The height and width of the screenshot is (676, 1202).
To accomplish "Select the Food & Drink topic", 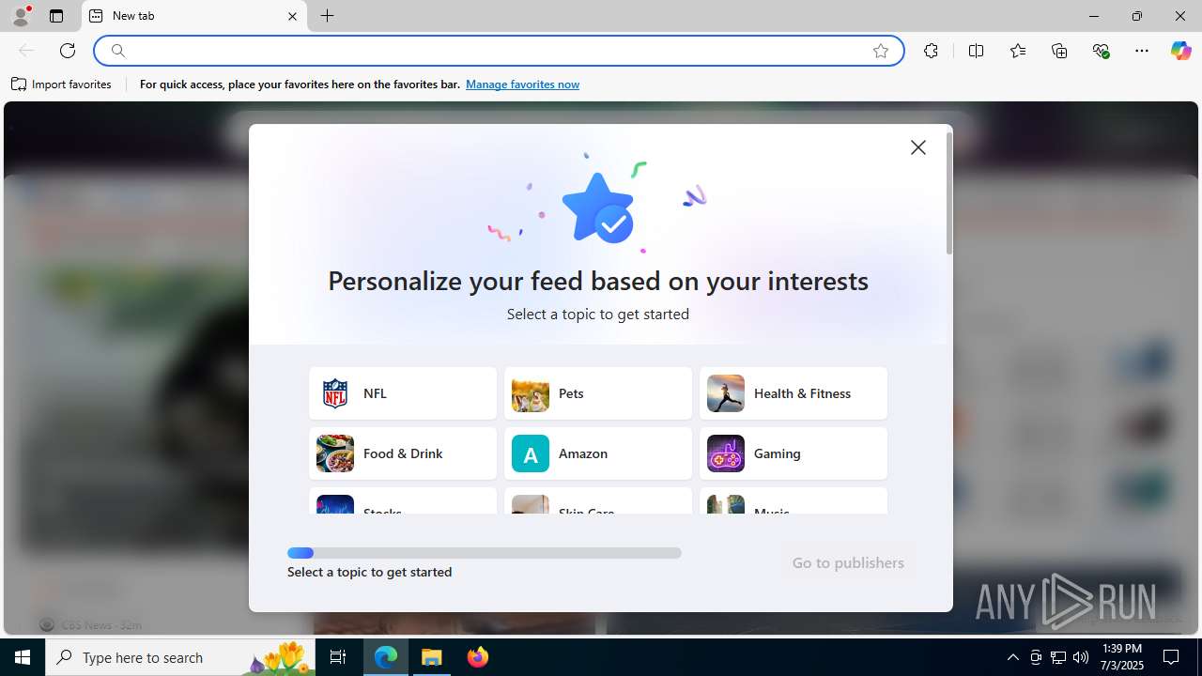I will click(x=403, y=453).
